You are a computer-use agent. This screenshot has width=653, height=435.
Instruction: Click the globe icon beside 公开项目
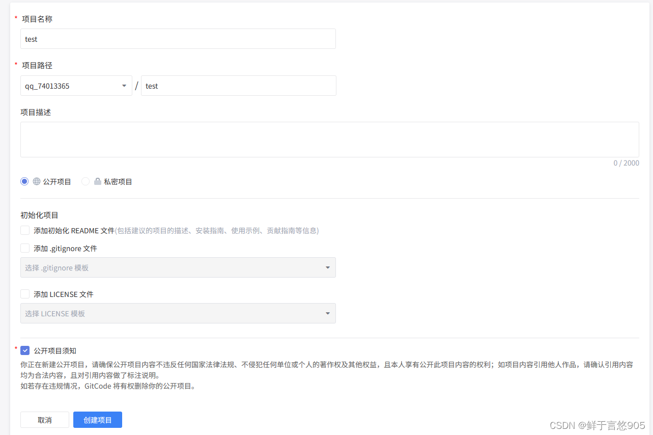click(x=37, y=181)
